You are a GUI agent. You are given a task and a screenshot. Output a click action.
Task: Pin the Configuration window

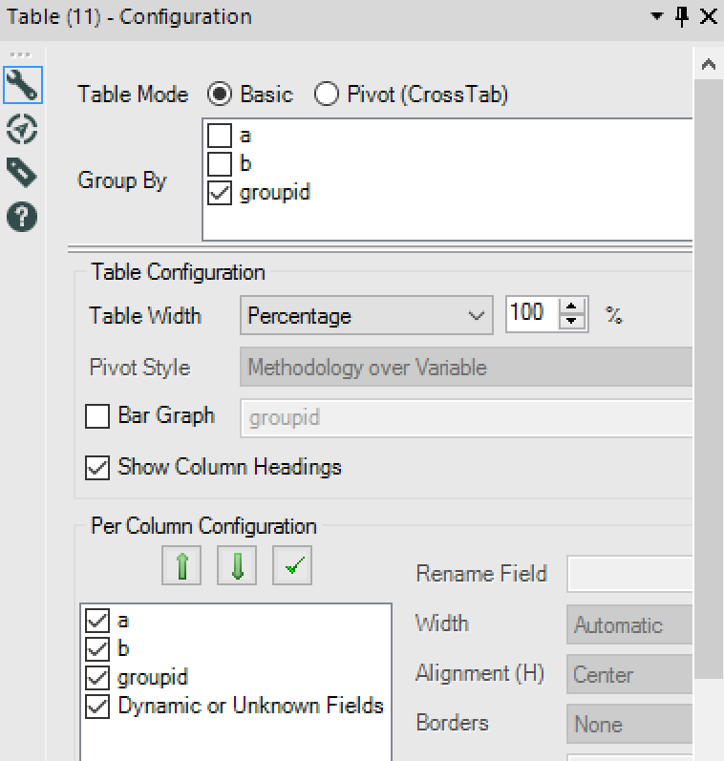coord(682,17)
